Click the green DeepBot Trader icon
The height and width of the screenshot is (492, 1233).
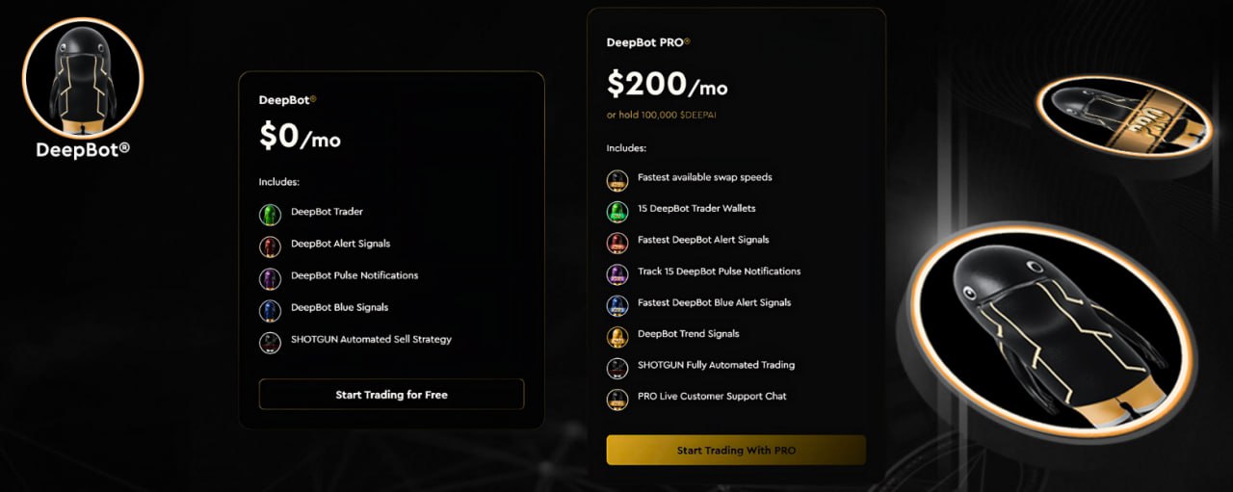coord(270,215)
